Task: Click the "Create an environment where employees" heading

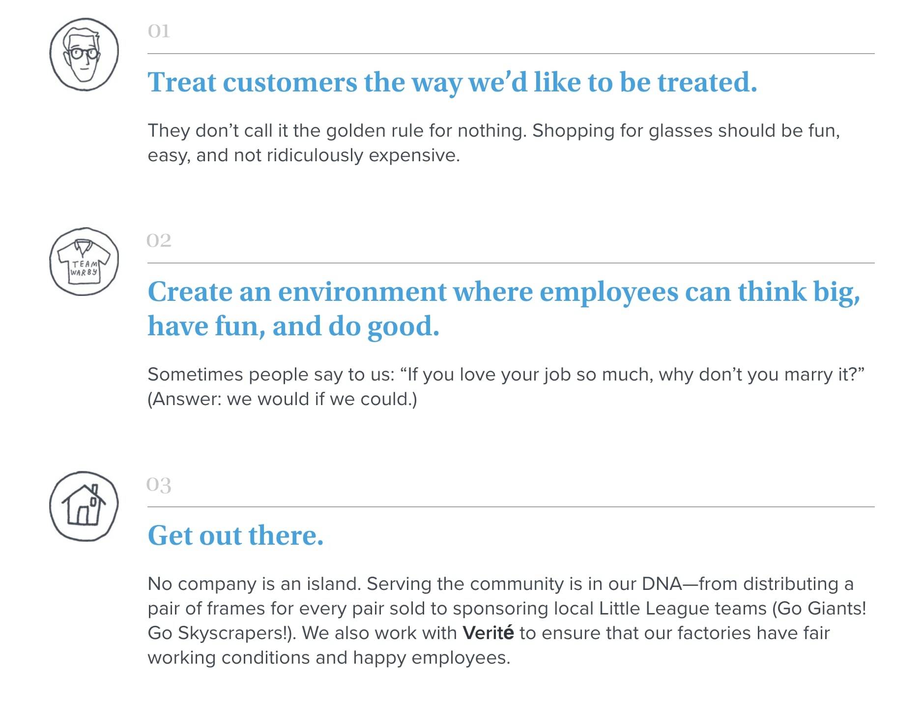Action: 504,309
